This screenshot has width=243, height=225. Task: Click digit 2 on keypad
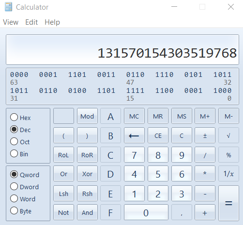tap(158, 194)
